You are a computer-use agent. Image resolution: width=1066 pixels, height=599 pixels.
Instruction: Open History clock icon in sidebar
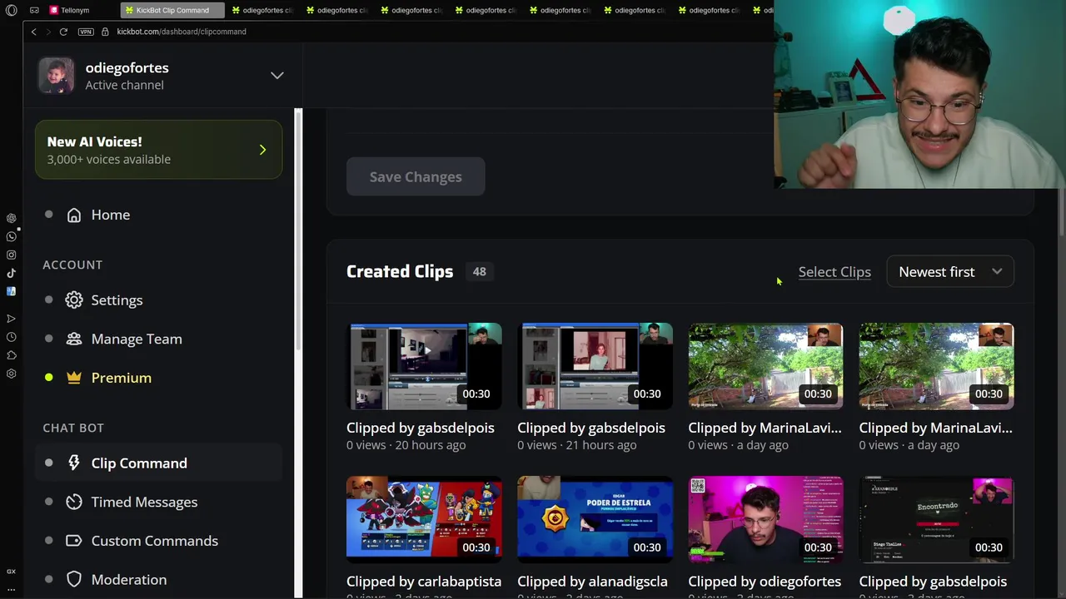point(11,337)
